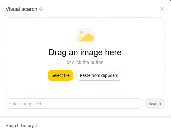Click the yellow mountain picture placeholder icon
Image resolution: width=171 pixels, height=132 pixels.
pyautogui.click(x=85, y=35)
